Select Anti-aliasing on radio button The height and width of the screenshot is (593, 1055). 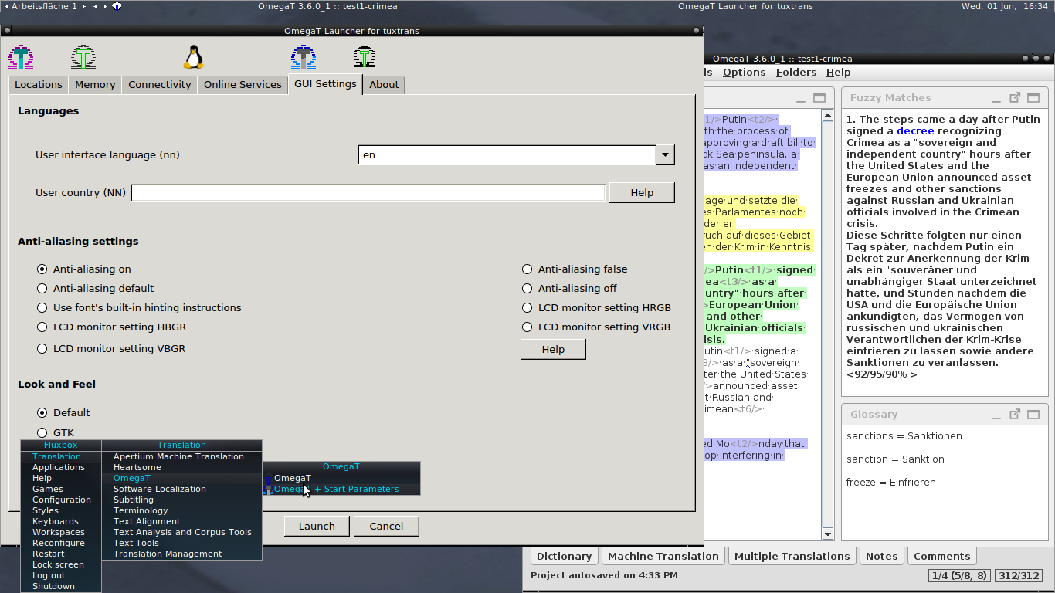(x=42, y=269)
